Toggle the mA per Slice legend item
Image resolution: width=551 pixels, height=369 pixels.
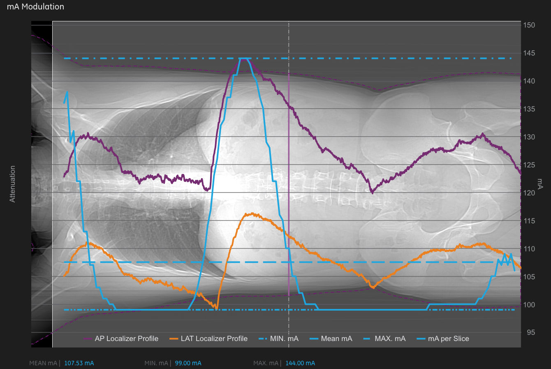pos(448,339)
